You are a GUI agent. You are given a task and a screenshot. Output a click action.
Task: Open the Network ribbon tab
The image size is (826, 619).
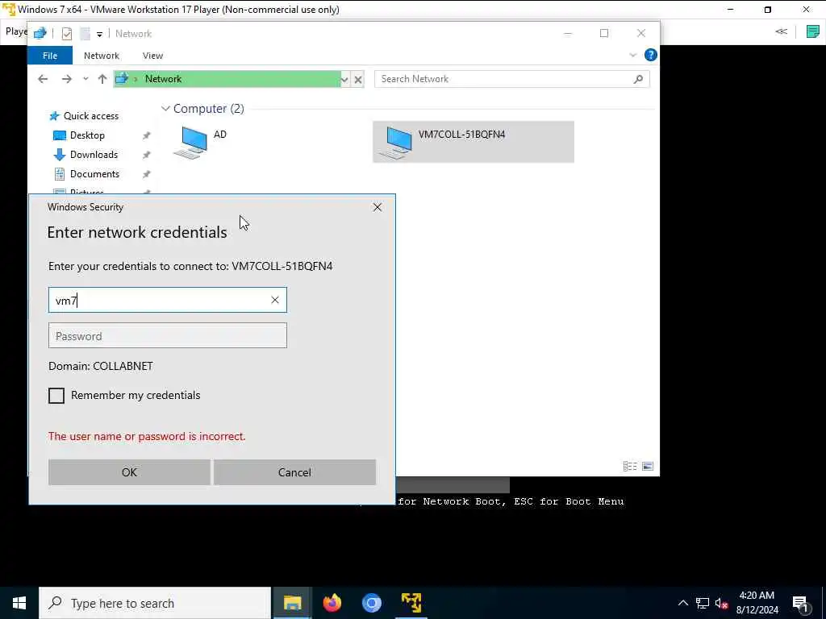tap(102, 56)
